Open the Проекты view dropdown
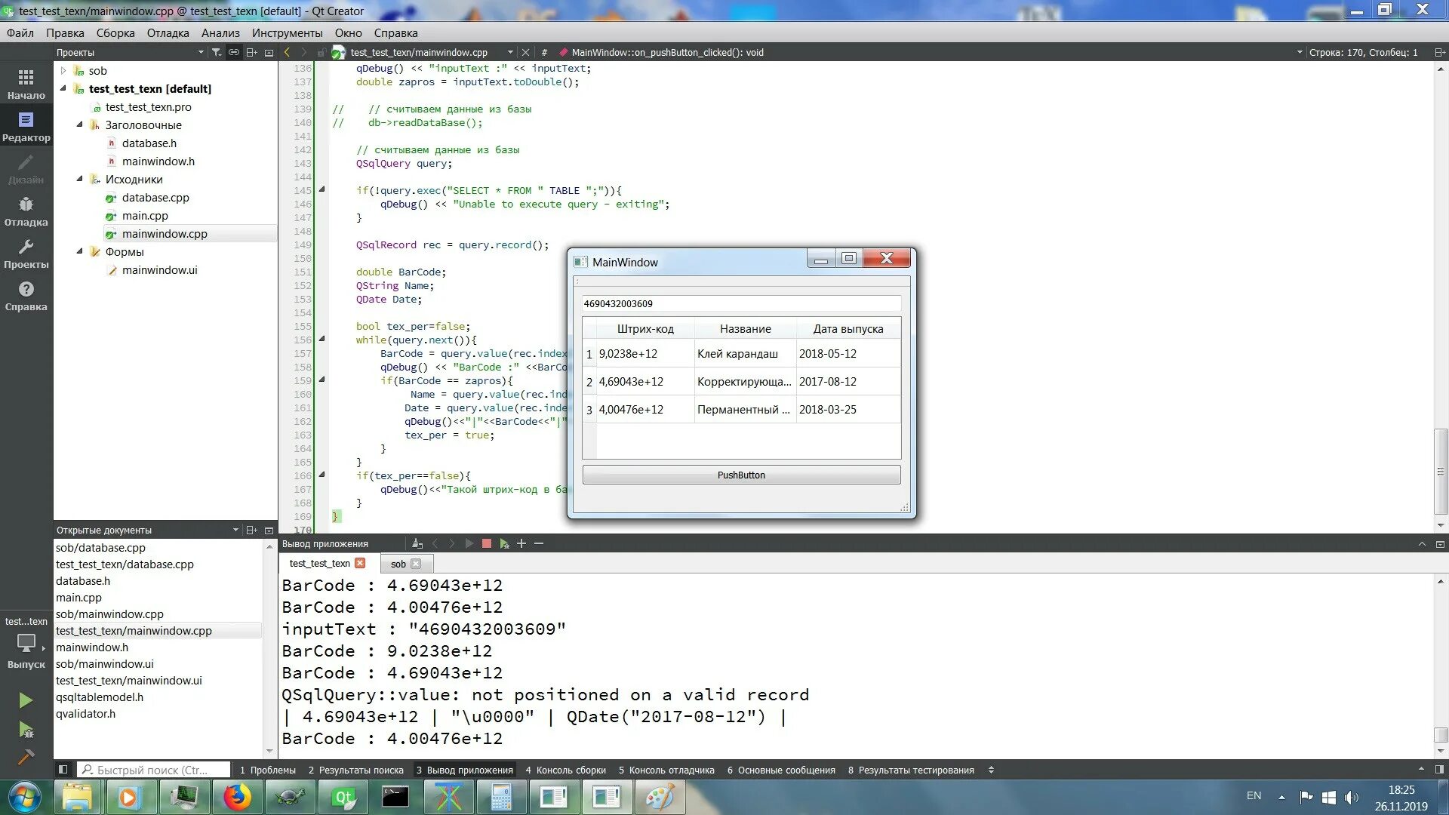The height and width of the screenshot is (815, 1449). 201,52
